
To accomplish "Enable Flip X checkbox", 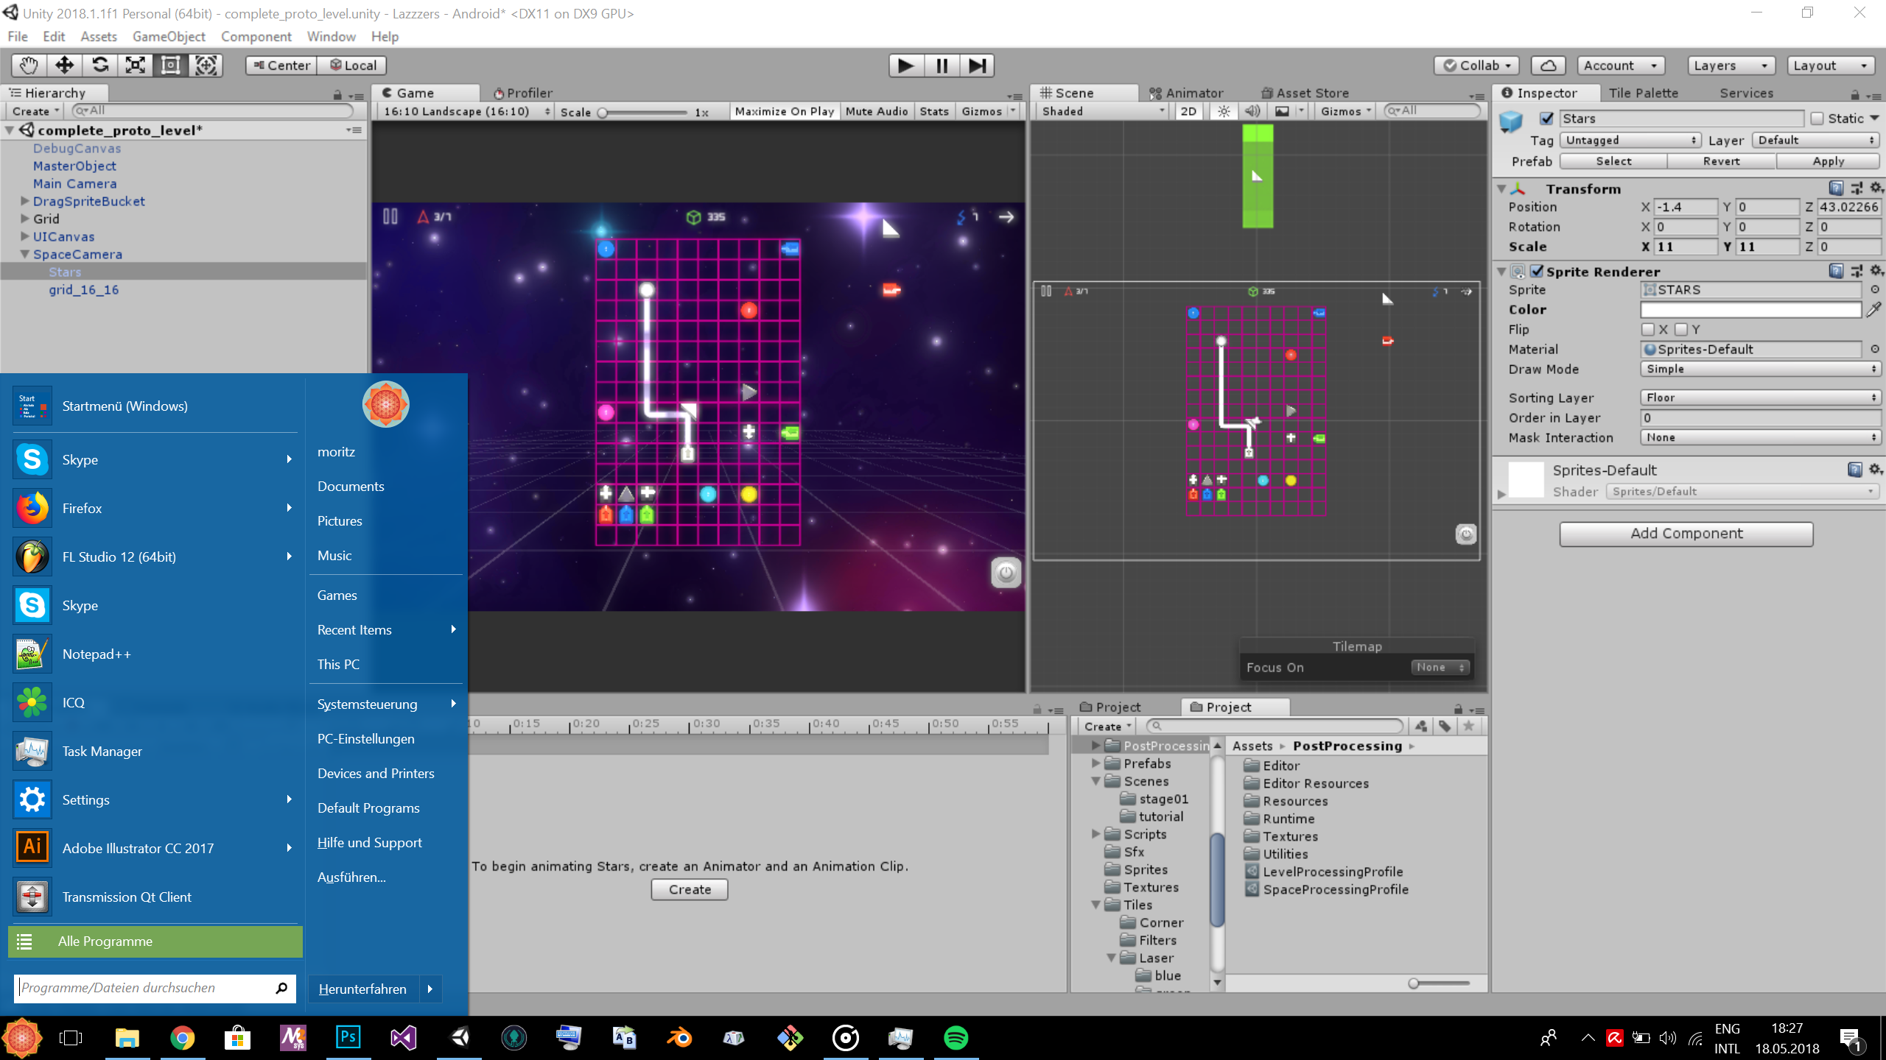I will (1648, 329).
